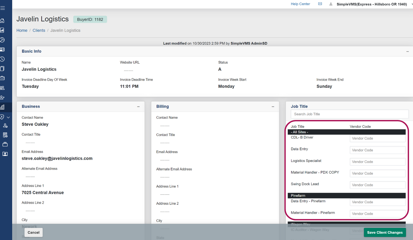
Task: Click Save Client Changes button
Action: pyautogui.click(x=385, y=232)
